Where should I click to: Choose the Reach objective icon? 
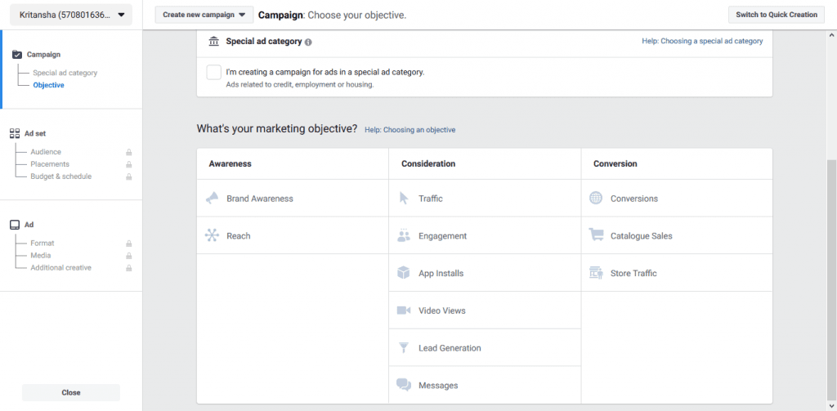point(212,235)
